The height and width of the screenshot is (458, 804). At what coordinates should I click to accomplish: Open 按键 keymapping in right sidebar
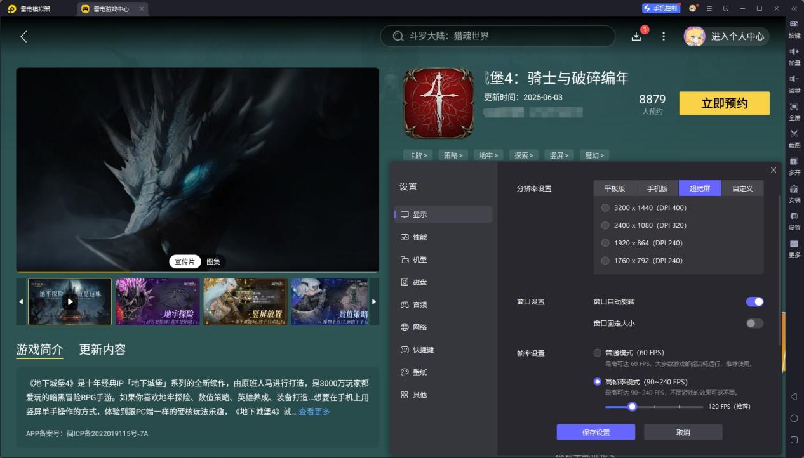(794, 28)
